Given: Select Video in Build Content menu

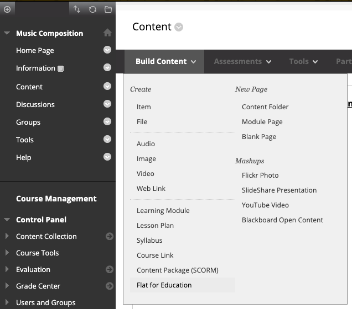Looking at the screenshot, I should pos(145,174).
